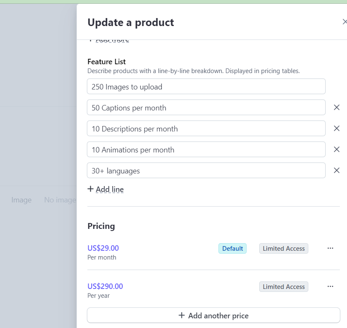The image size is (347, 328).
Task: Click the '30+ languages' text field
Action: pos(206,171)
